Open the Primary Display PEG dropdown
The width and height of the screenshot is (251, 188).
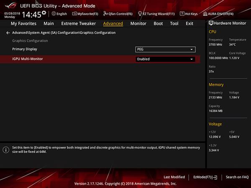(x=165, y=49)
